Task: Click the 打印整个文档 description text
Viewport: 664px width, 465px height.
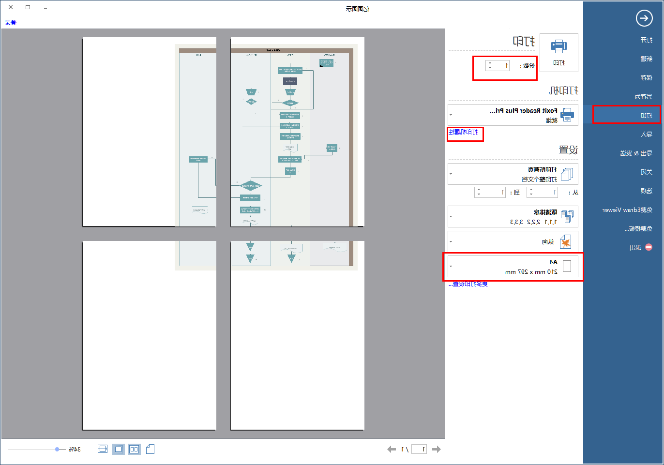Action: tap(540, 180)
